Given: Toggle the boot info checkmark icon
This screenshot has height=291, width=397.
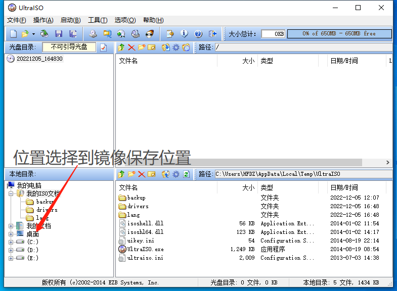Looking at the screenshot, I should click(103, 47).
